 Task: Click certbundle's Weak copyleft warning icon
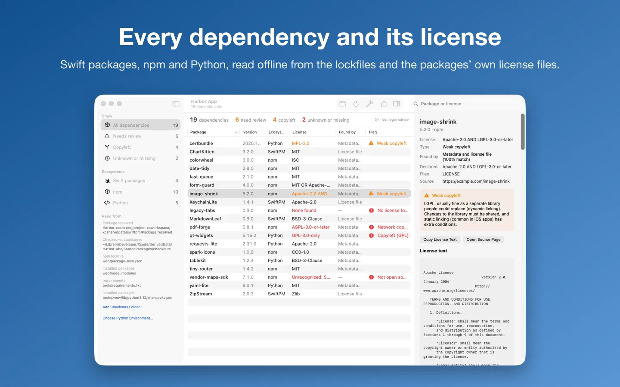click(371, 143)
